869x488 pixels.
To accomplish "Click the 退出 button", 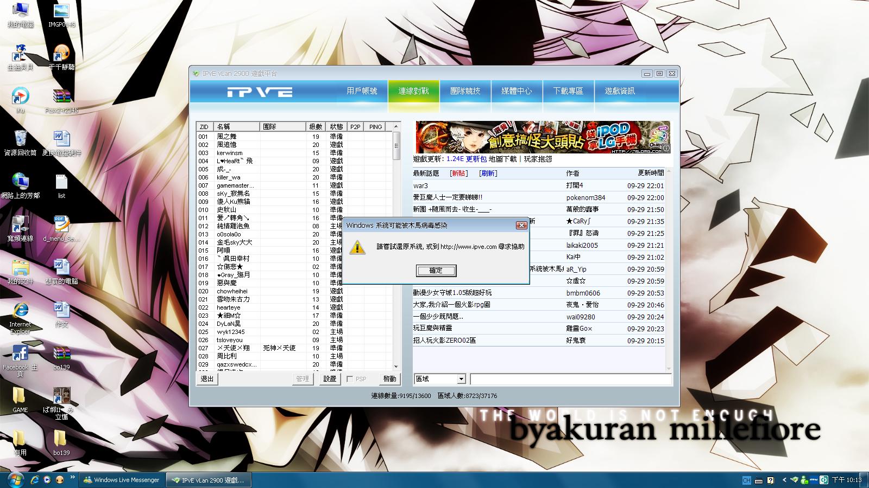I will (x=207, y=379).
